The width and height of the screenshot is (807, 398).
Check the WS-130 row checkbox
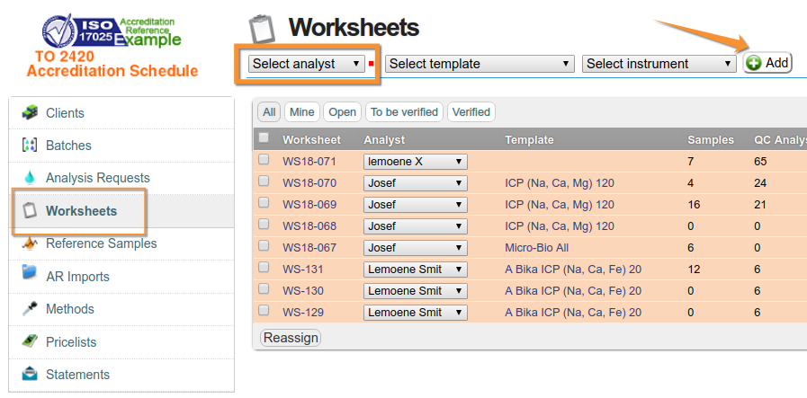[264, 289]
